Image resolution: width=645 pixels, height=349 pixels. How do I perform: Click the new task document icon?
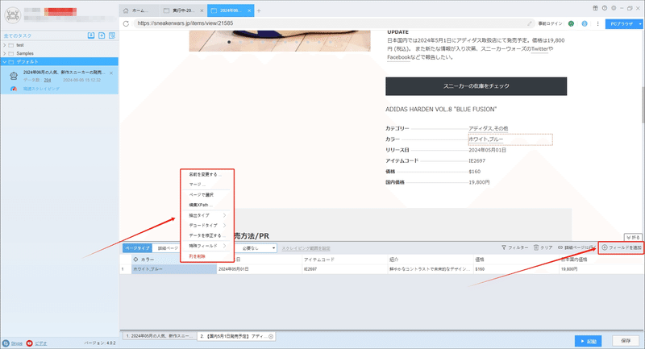102,35
